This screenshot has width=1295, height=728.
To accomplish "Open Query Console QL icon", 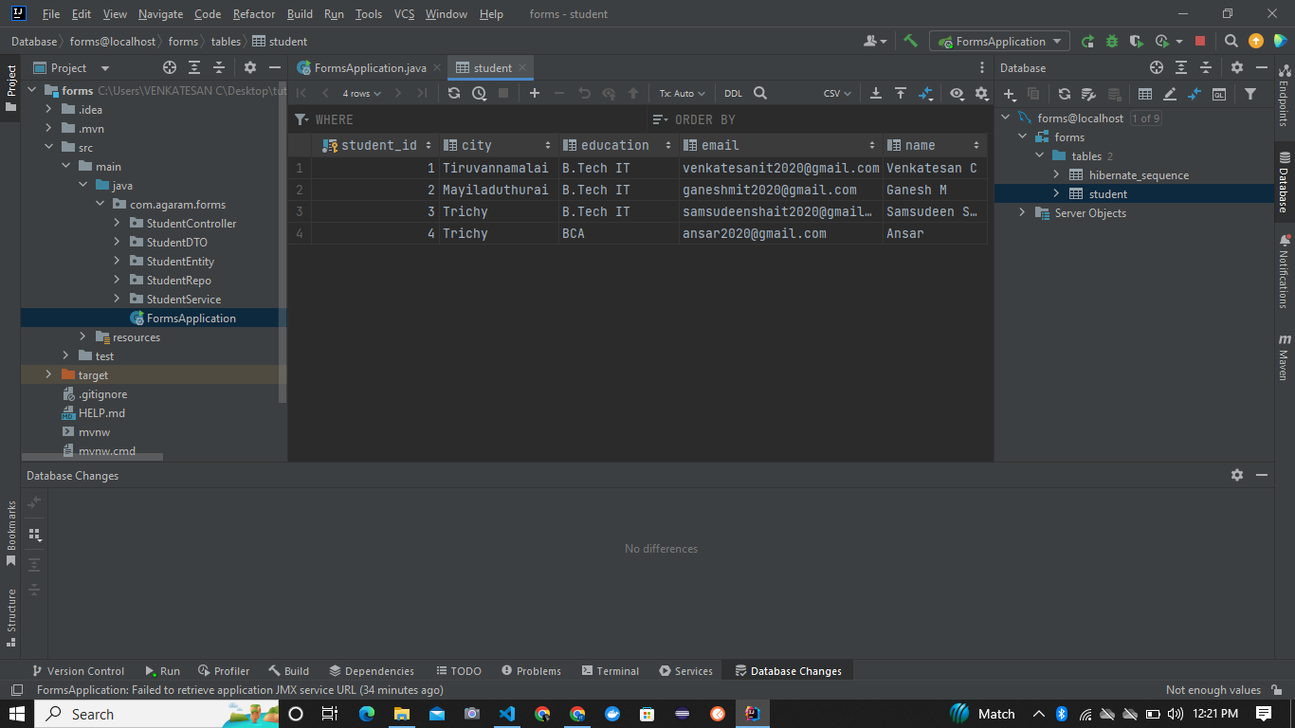I will pos(1219,94).
